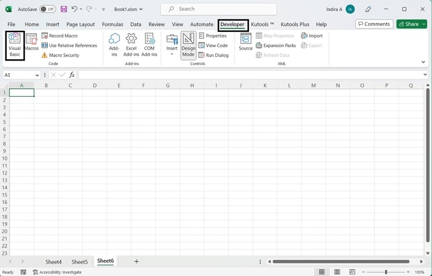This screenshot has width=432, height=276.
Task: Switch to the Insert tab
Action: (53, 24)
